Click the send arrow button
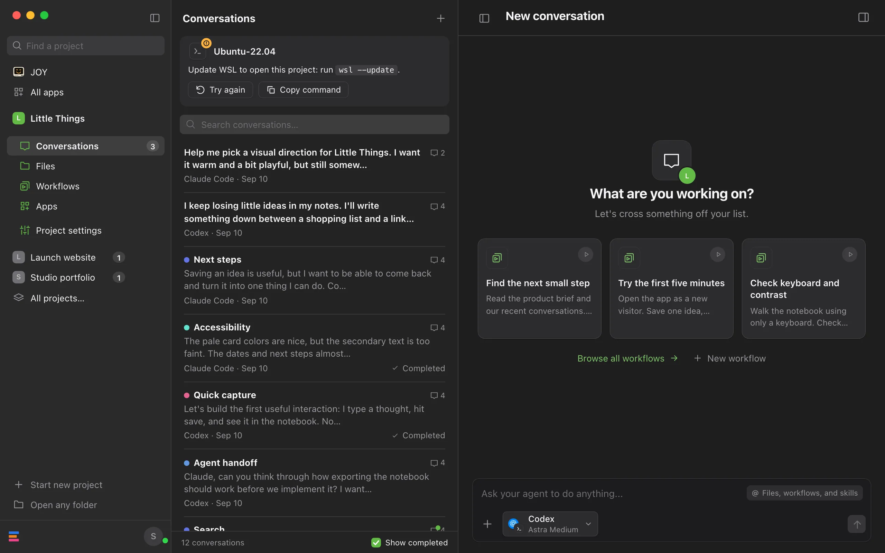Viewport: 885px width, 553px height. coord(856,524)
